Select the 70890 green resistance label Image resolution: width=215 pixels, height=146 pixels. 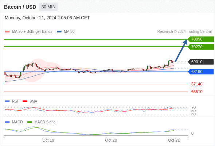point(201,39)
